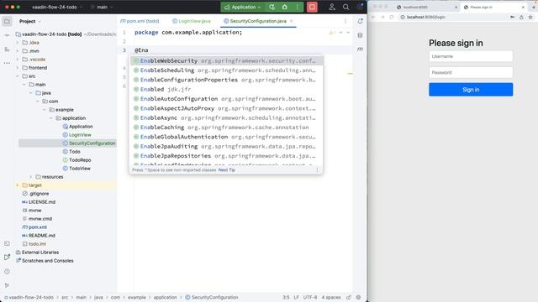
Task: Open the Maven tool window icon
Action: click(360, 49)
